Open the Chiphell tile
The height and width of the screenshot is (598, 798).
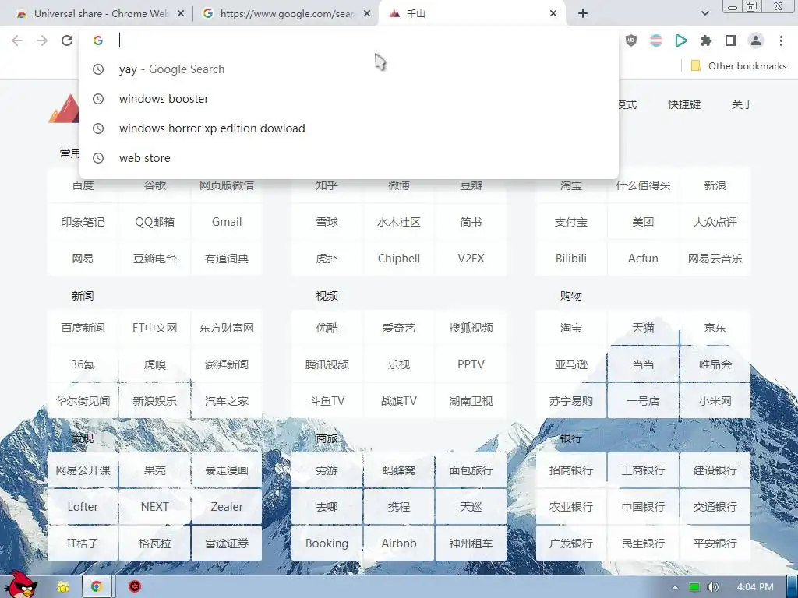coord(398,259)
